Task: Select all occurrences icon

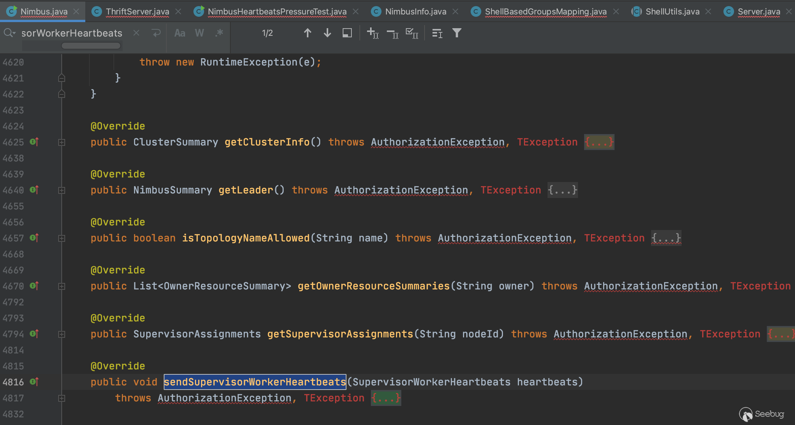Action: [x=412, y=33]
